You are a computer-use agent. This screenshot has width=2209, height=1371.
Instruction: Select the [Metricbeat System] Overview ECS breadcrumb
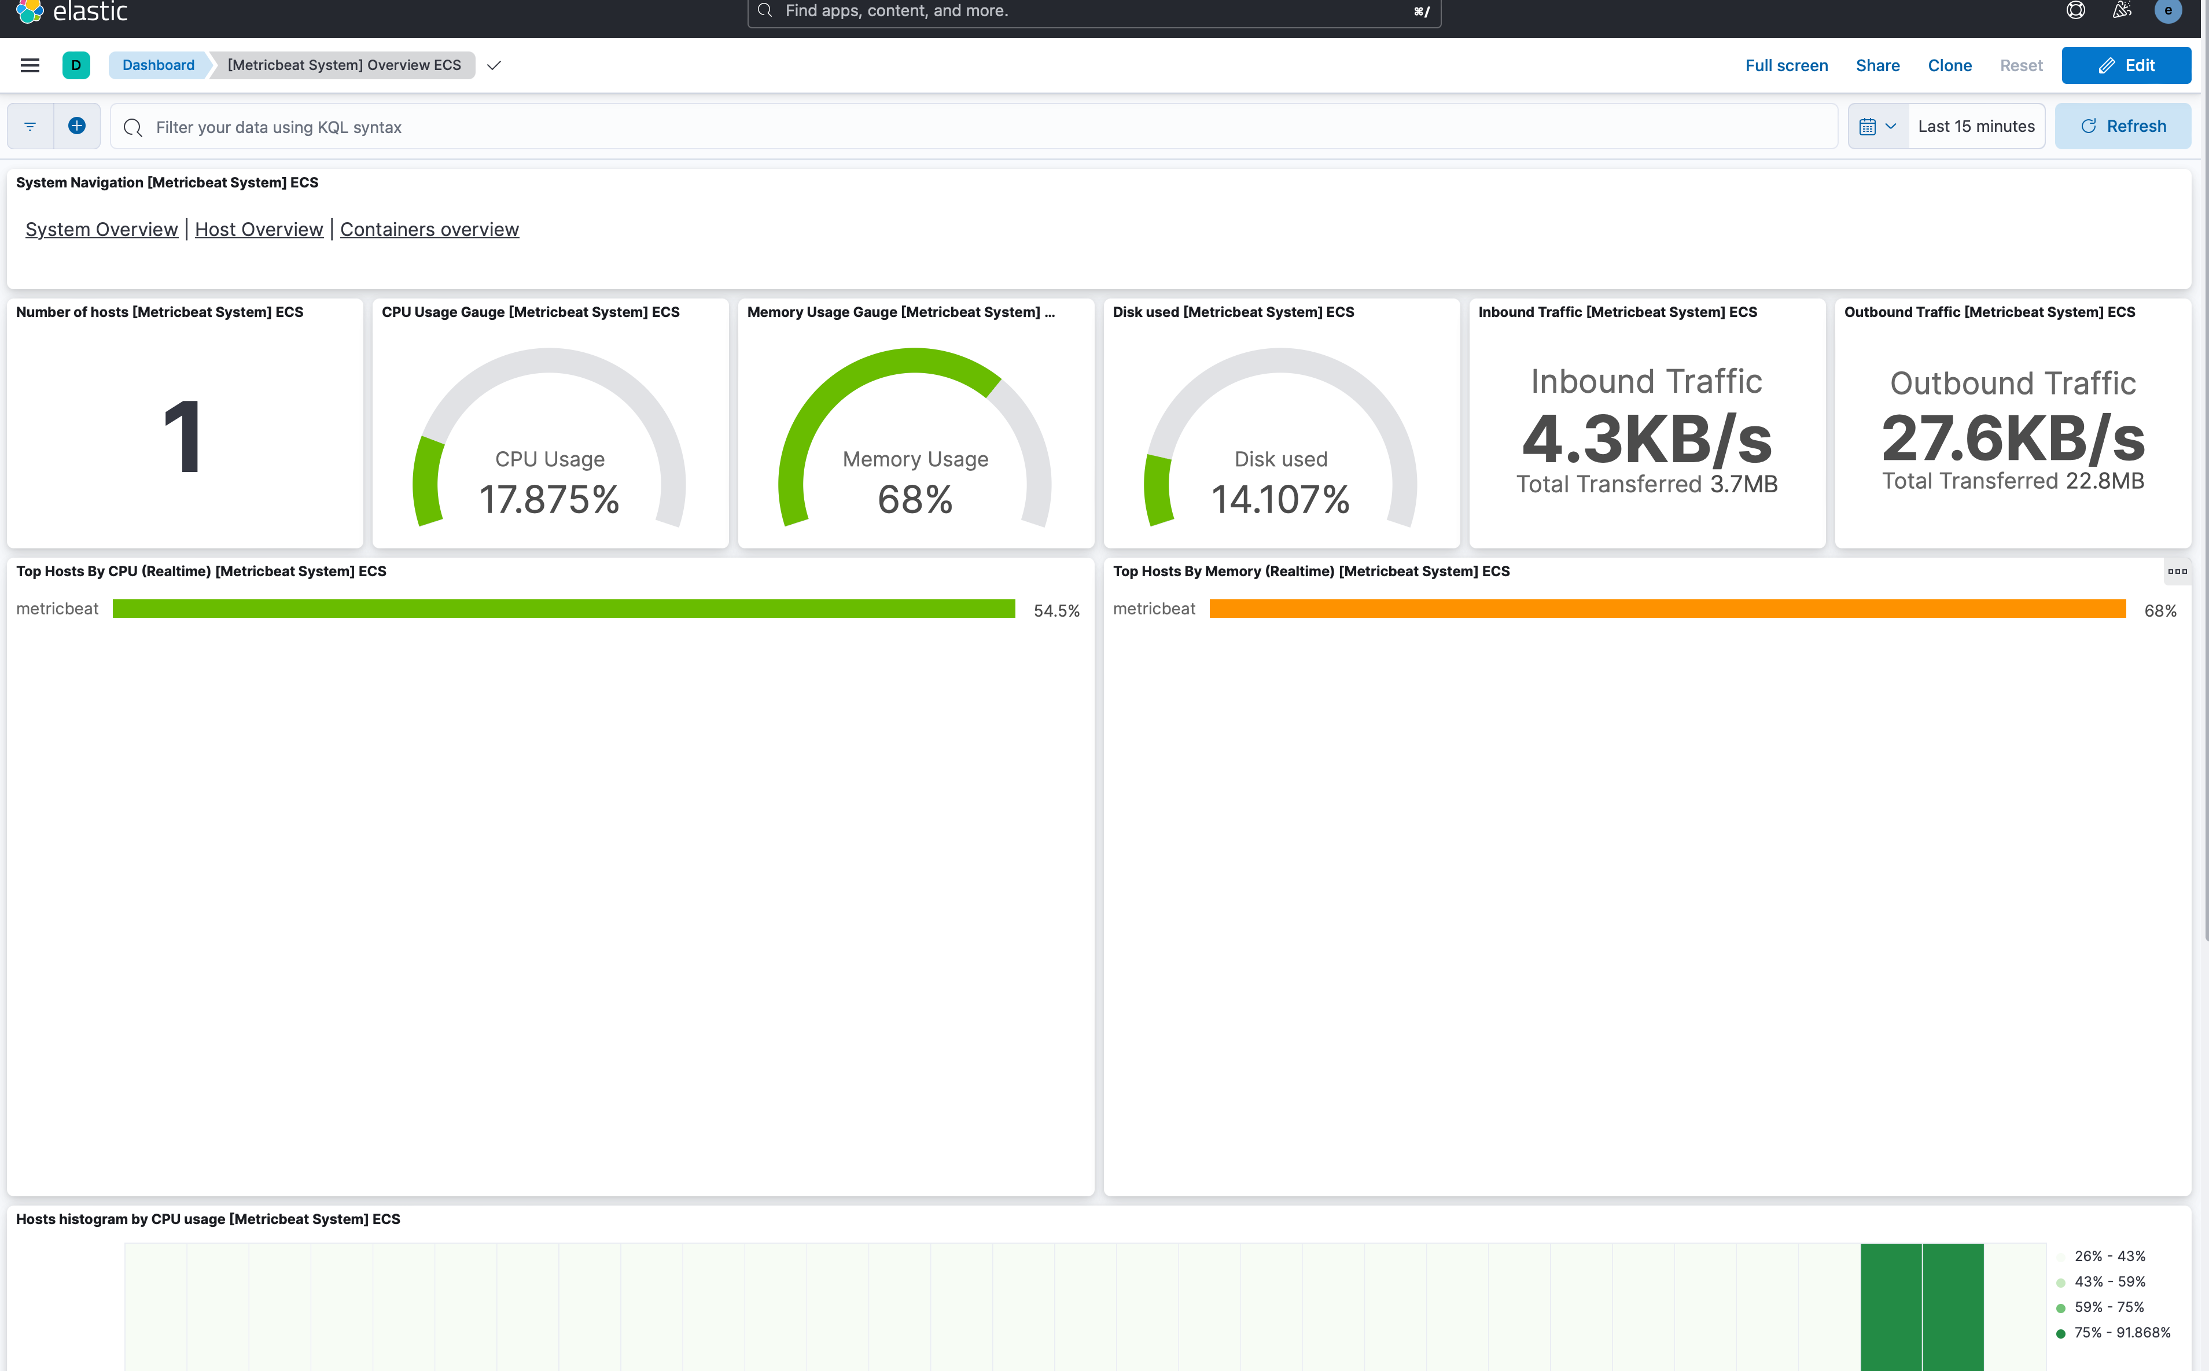(344, 65)
